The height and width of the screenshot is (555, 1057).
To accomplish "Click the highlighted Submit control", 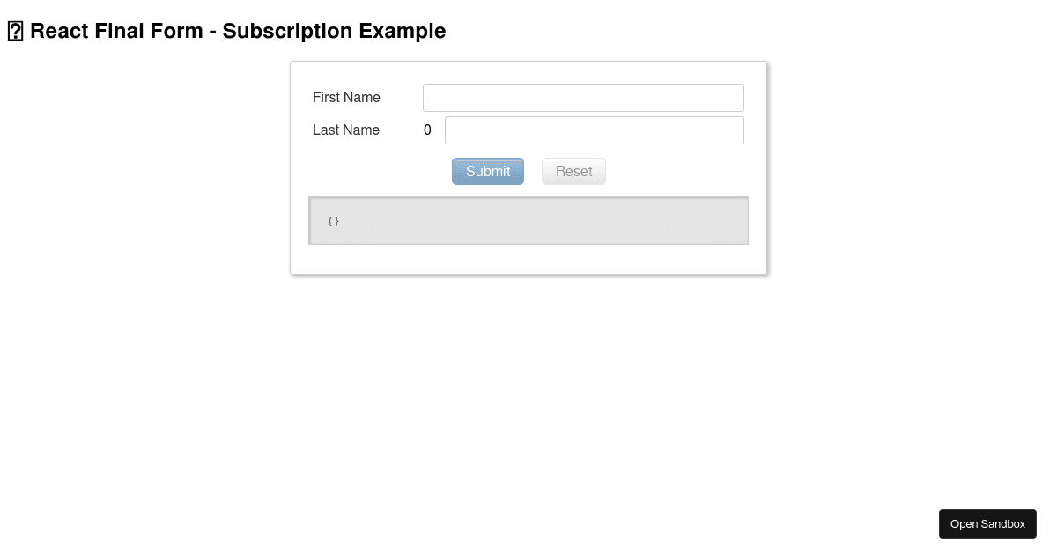I will click(x=487, y=171).
